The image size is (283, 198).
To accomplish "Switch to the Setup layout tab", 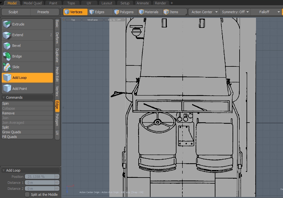I will [125, 3].
